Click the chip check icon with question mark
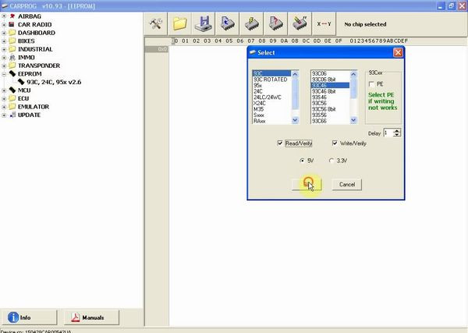Viewport: 468px width, 333px height. (275, 23)
